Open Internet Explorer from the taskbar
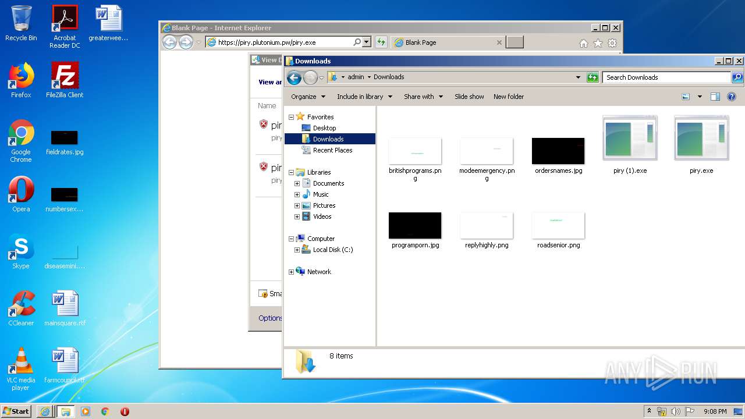Image resolution: width=745 pixels, height=419 pixels. [45, 411]
